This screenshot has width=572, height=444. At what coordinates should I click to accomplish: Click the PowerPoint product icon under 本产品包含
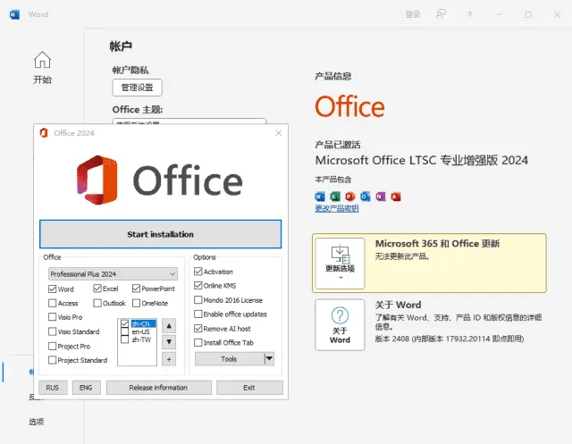click(350, 197)
